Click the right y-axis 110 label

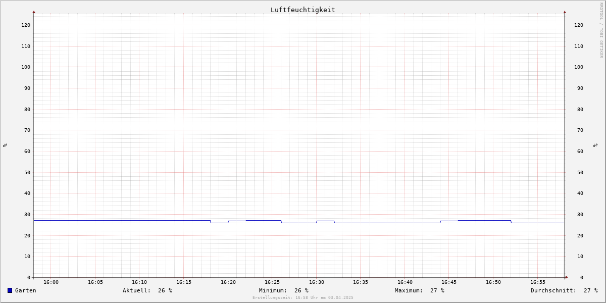(579, 46)
